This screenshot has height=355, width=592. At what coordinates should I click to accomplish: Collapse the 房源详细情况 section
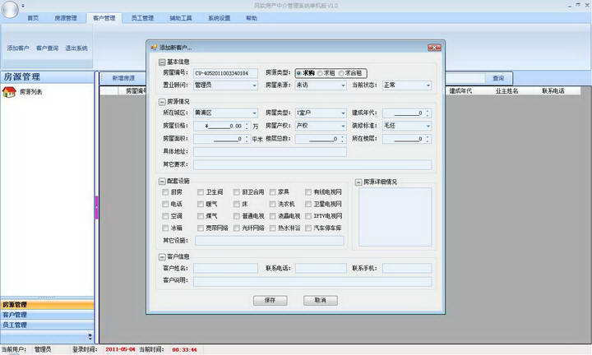pyautogui.click(x=358, y=182)
